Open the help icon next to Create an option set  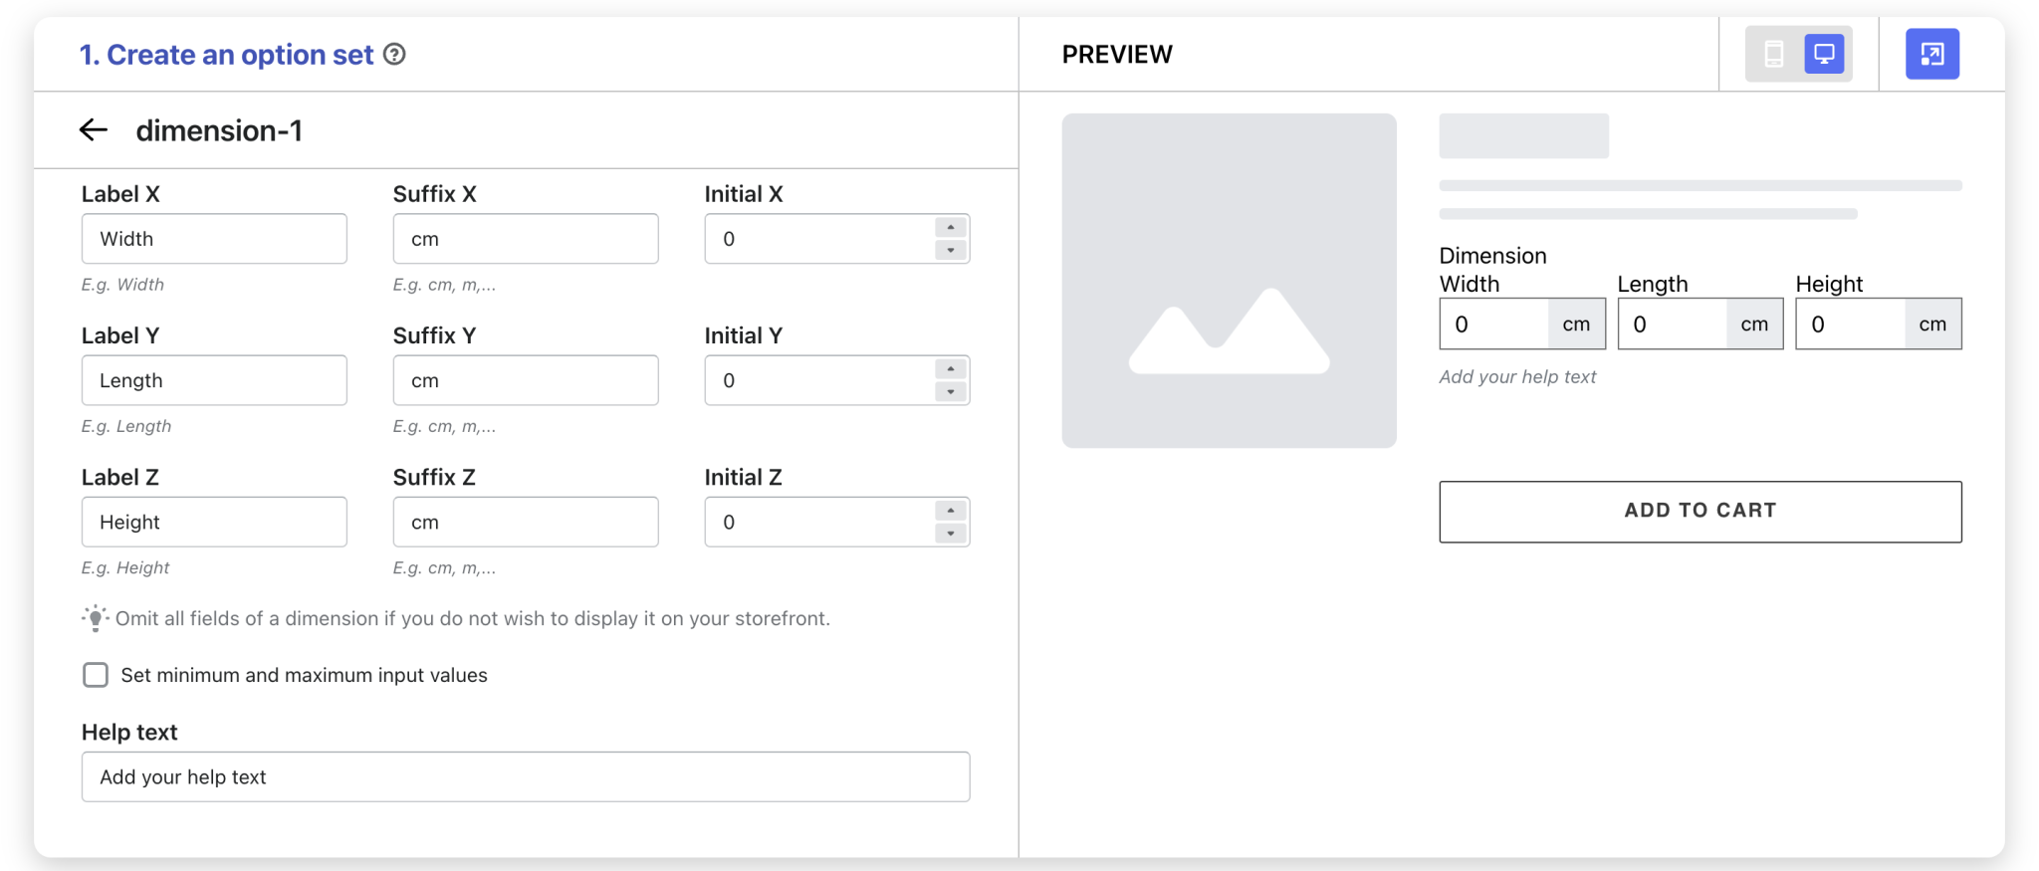394,55
